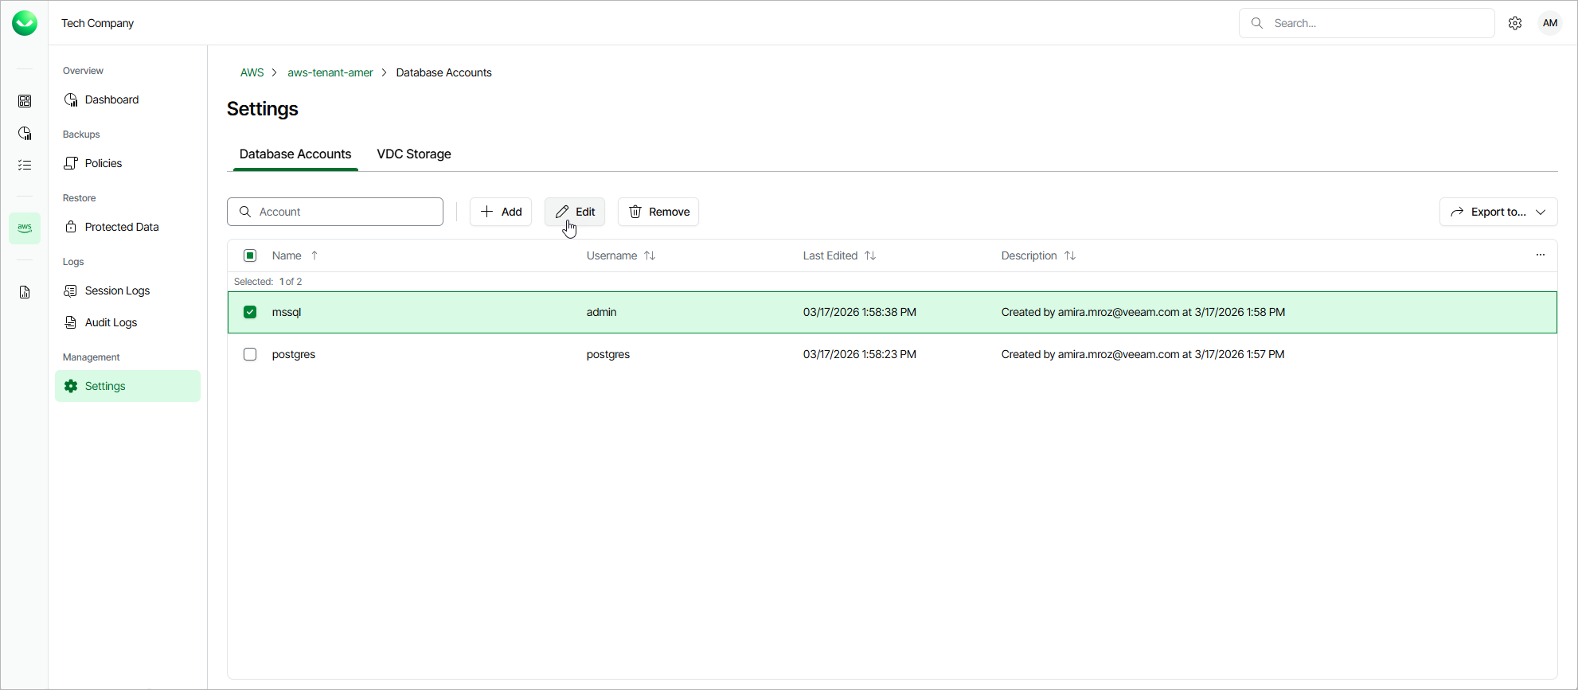This screenshot has height=690, width=1578.
Task: Sort the table by Description column
Action: [x=1038, y=255]
